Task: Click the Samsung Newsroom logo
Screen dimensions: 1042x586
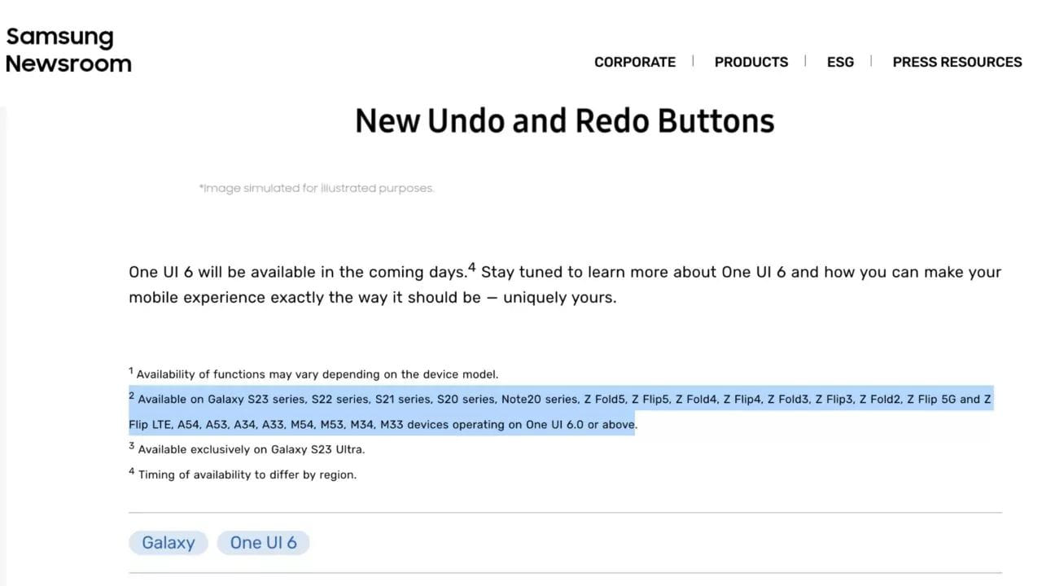Action: coord(68,50)
